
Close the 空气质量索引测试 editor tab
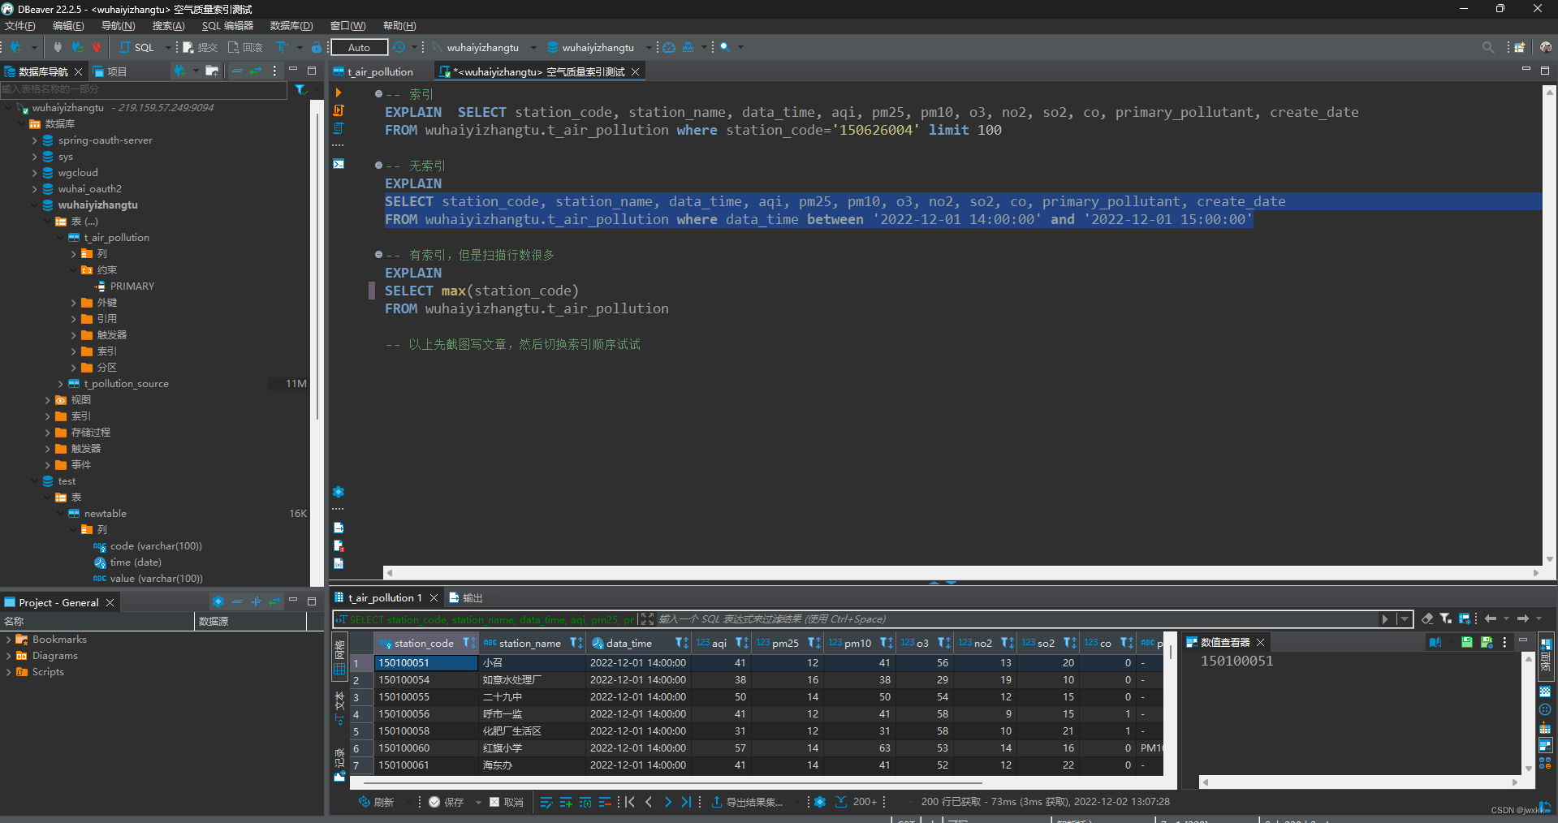pyautogui.click(x=636, y=71)
